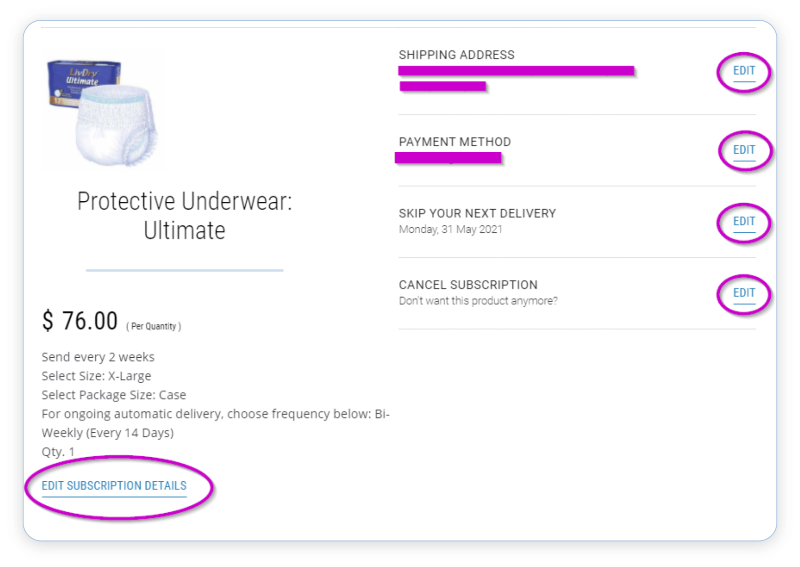Click the "Select Package Size: Case" line
Image resolution: width=800 pixels, height=567 pixels.
tap(114, 395)
